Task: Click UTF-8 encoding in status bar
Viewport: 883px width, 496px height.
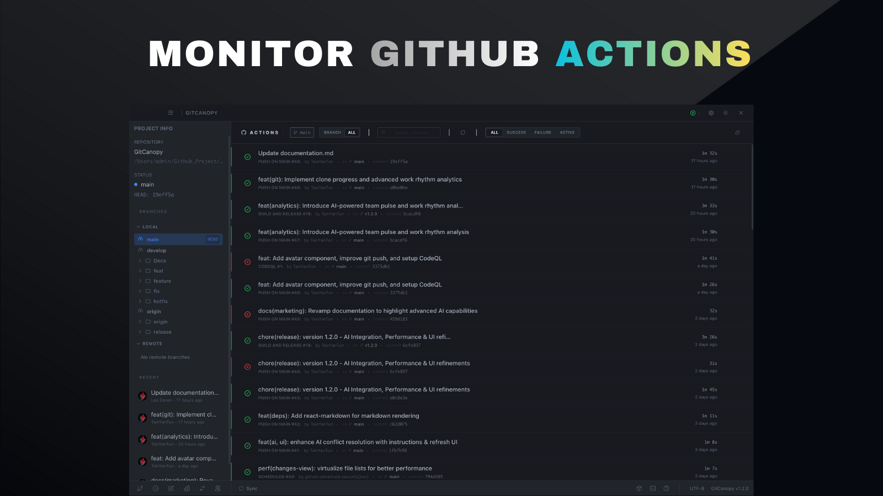Action: point(697,489)
